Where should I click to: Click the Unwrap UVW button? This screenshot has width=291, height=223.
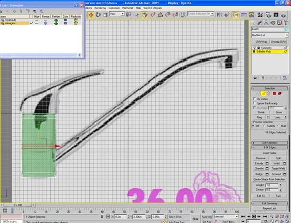click(279, 41)
